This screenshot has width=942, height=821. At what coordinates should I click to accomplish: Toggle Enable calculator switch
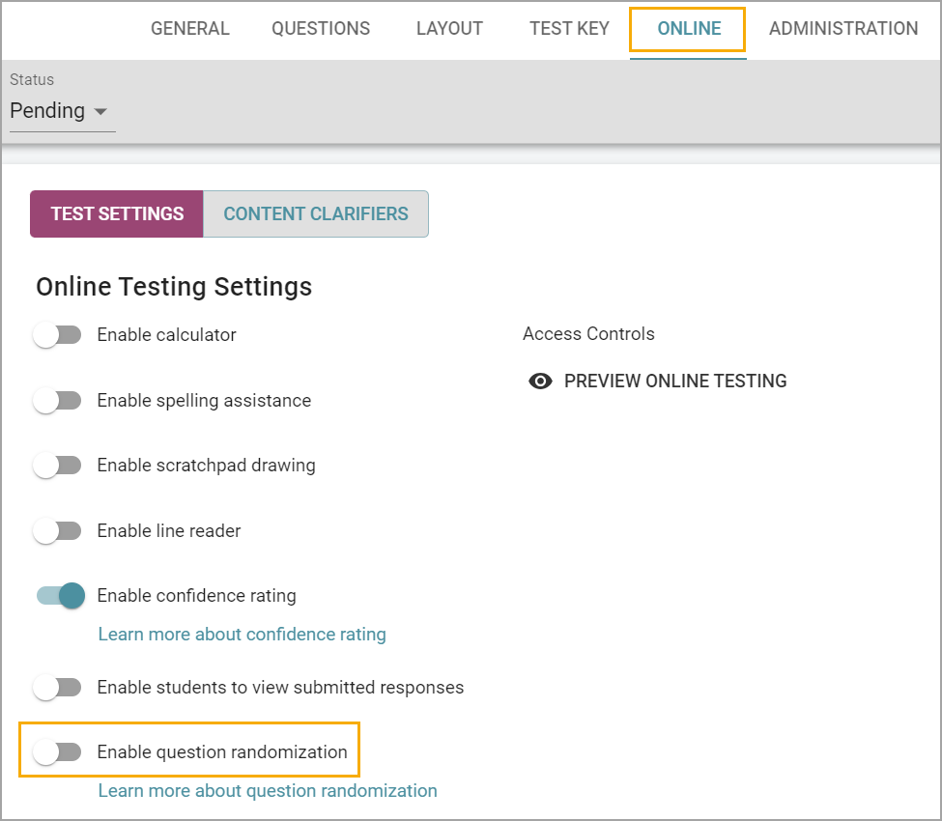pyautogui.click(x=58, y=335)
